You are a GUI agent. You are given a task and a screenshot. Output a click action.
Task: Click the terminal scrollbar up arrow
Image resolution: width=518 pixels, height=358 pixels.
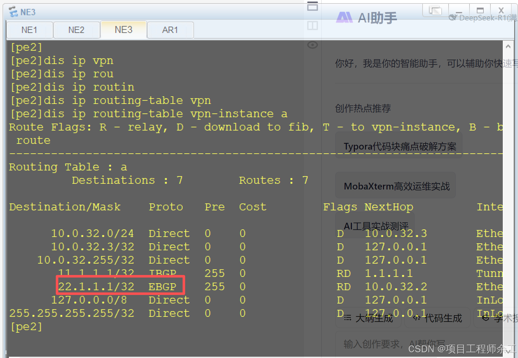pyautogui.click(x=508, y=47)
